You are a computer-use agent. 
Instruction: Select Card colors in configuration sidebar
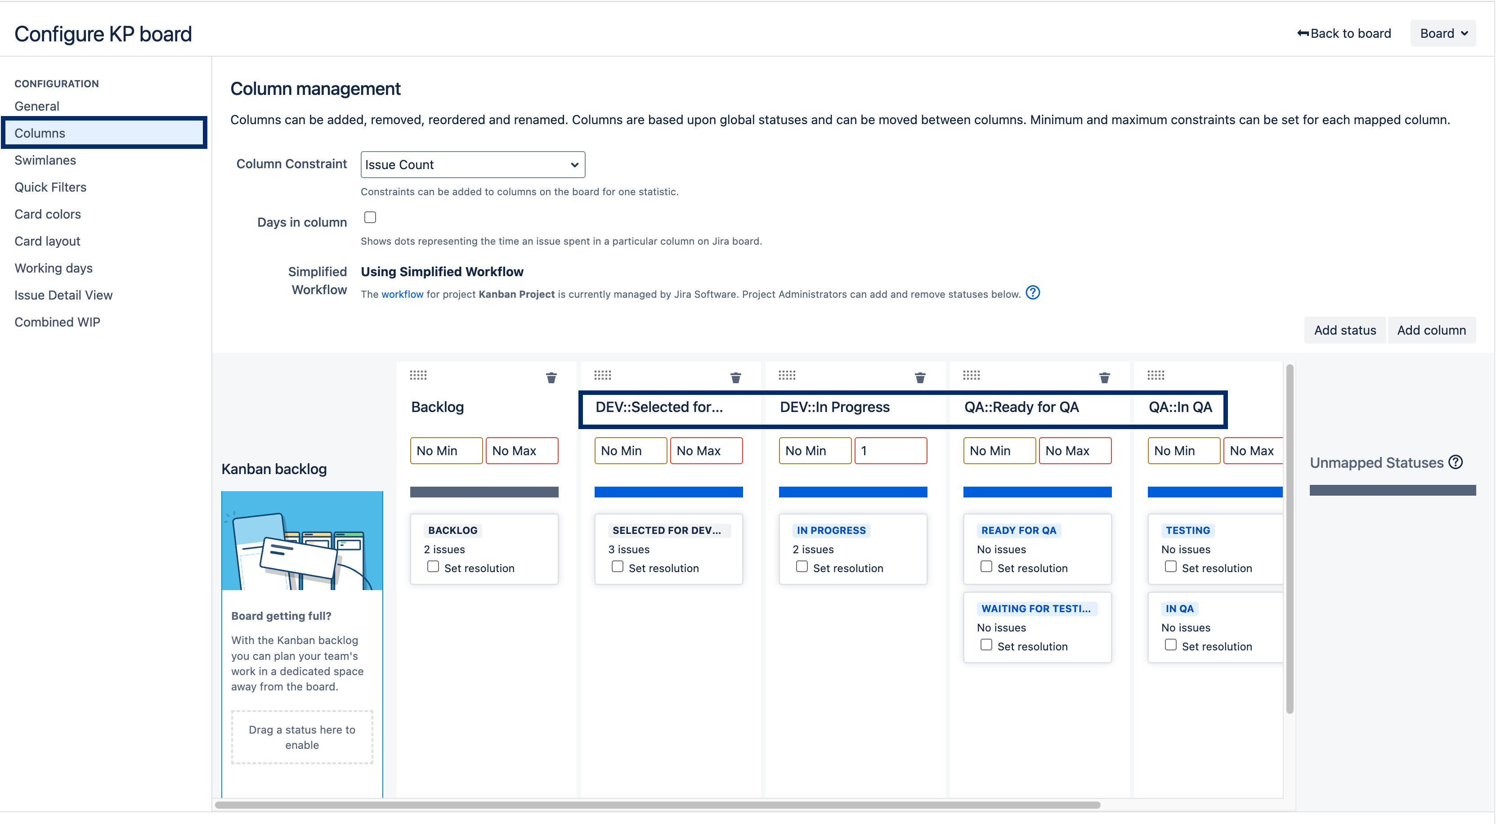tap(48, 214)
